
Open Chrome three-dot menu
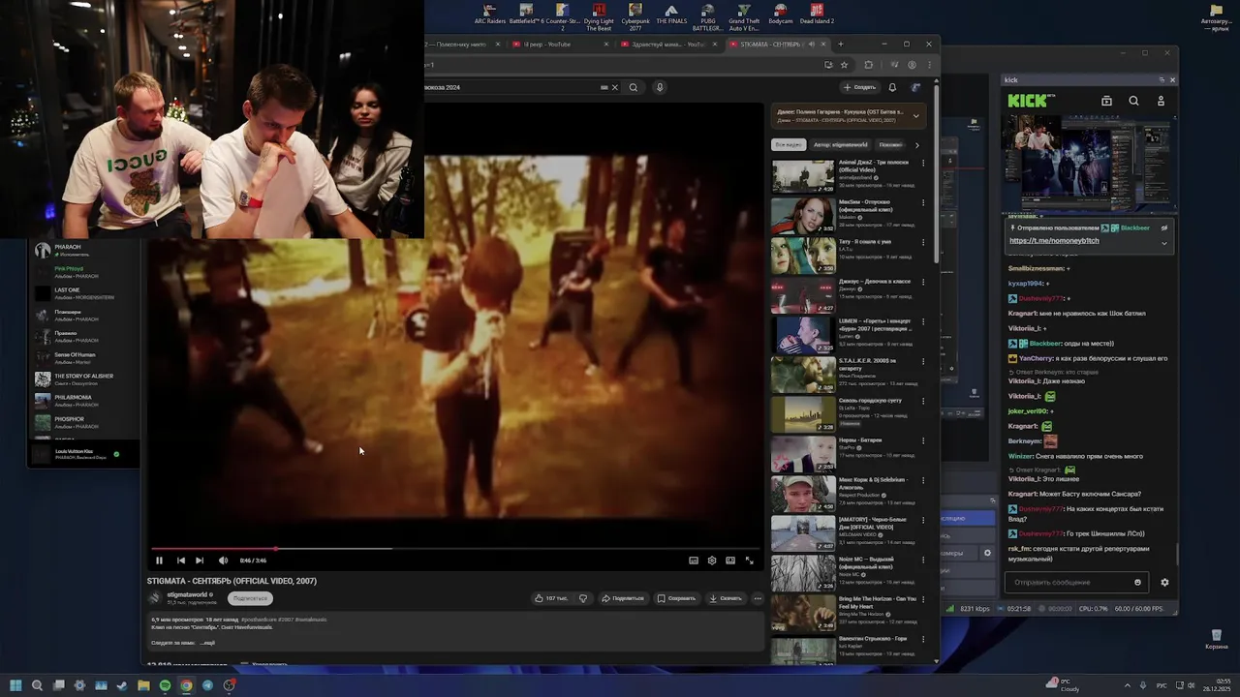pos(929,65)
